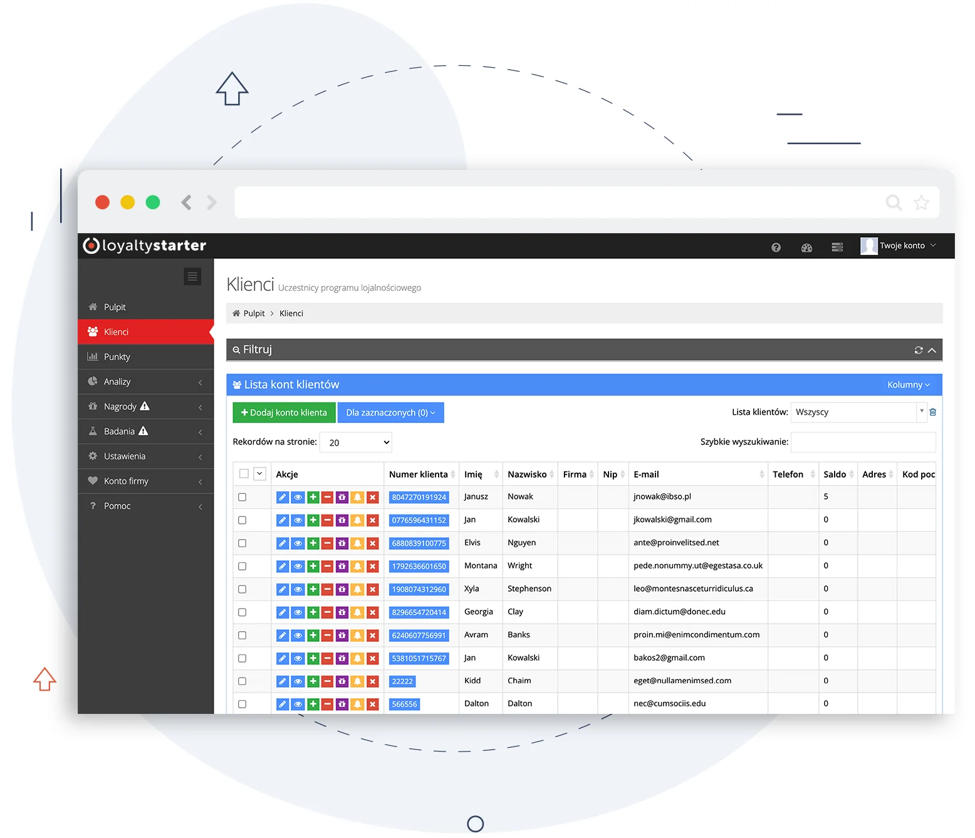The width and height of the screenshot is (975, 838).
Task: Open the Rekordów na stronie select
Action: pyautogui.click(x=356, y=443)
